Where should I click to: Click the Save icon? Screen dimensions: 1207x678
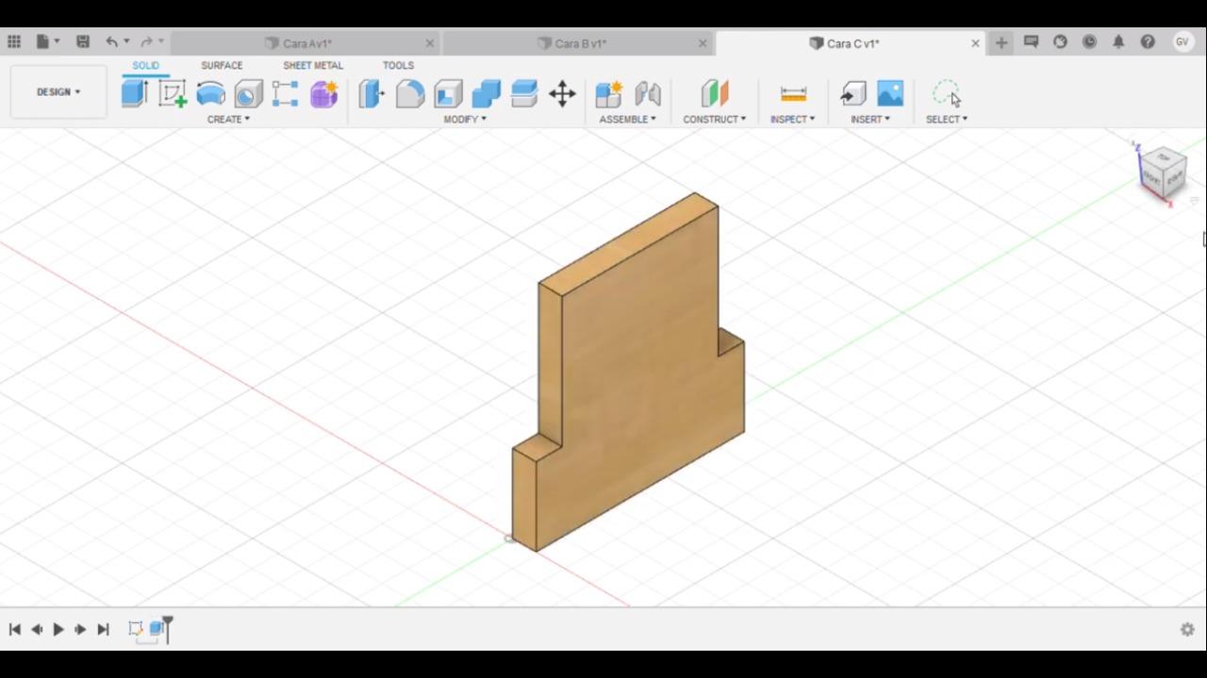point(83,42)
